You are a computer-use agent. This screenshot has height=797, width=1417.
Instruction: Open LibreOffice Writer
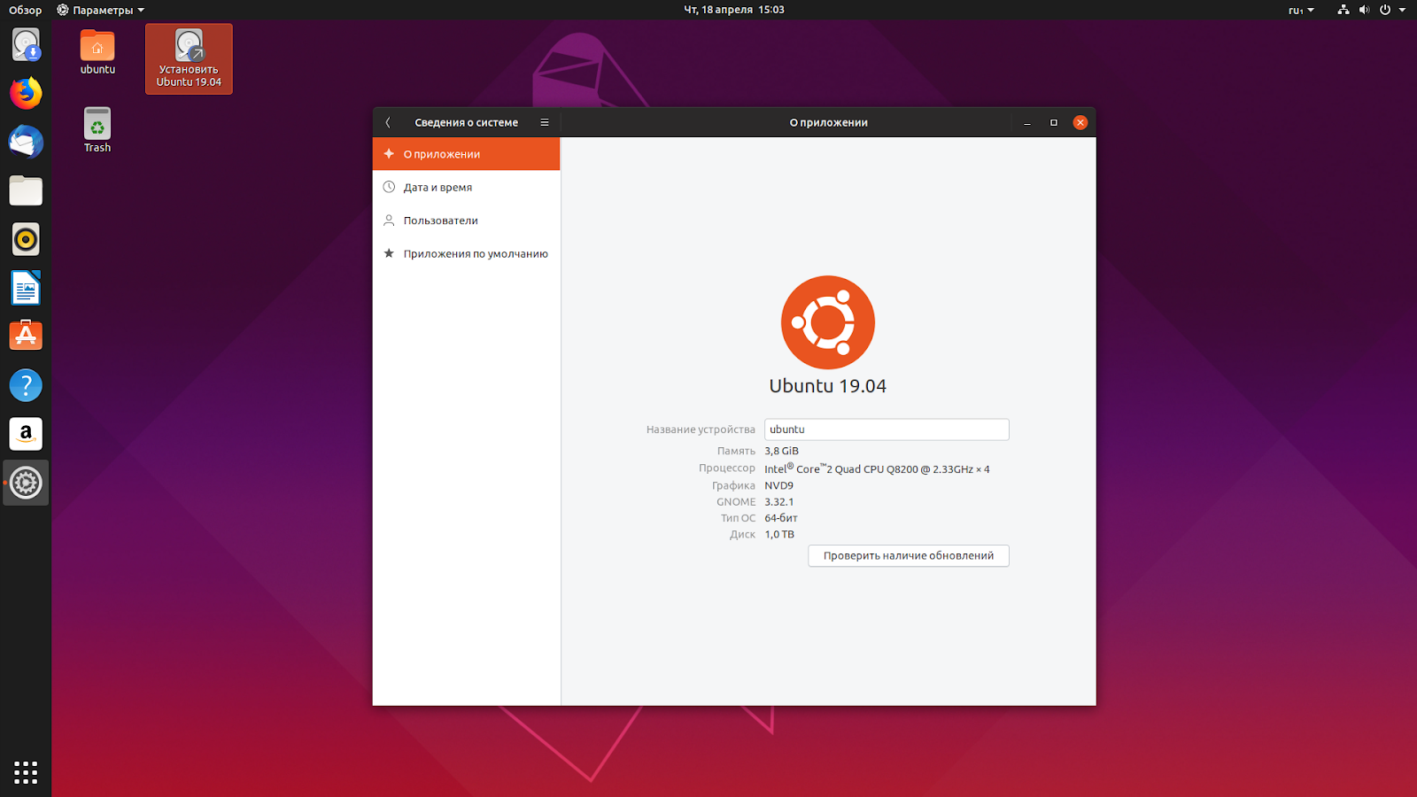(x=26, y=288)
